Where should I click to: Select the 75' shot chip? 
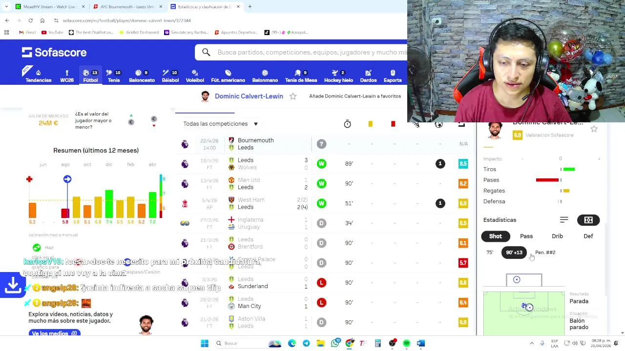(490, 253)
